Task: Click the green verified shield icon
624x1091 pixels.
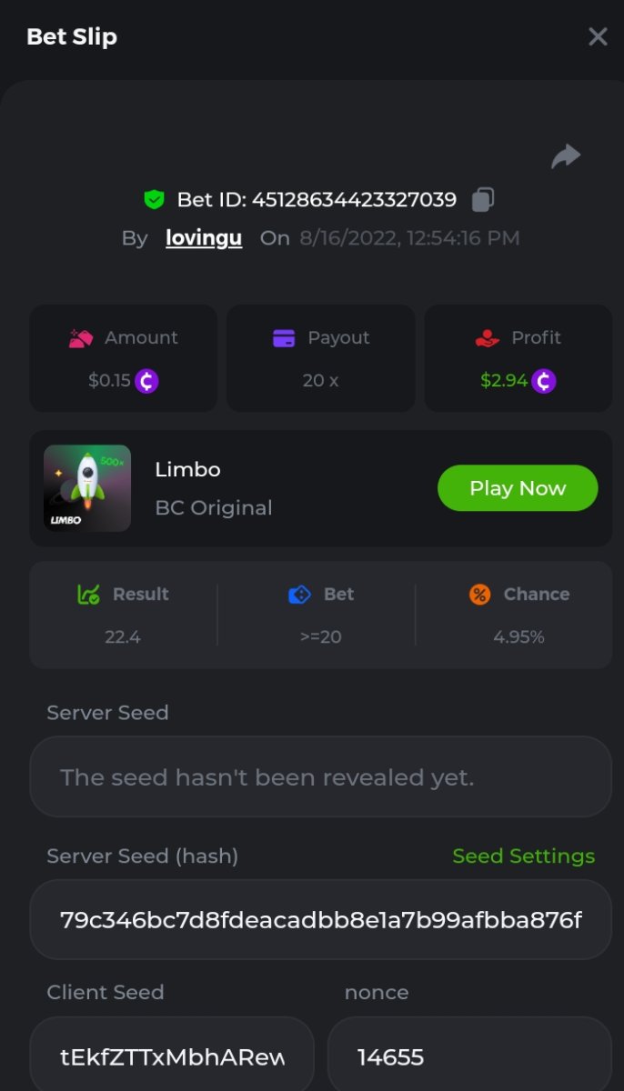Action: tap(154, 199)
